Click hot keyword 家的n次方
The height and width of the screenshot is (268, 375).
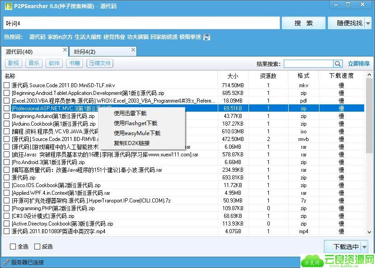pyautogui.click(x=60, y=37)
